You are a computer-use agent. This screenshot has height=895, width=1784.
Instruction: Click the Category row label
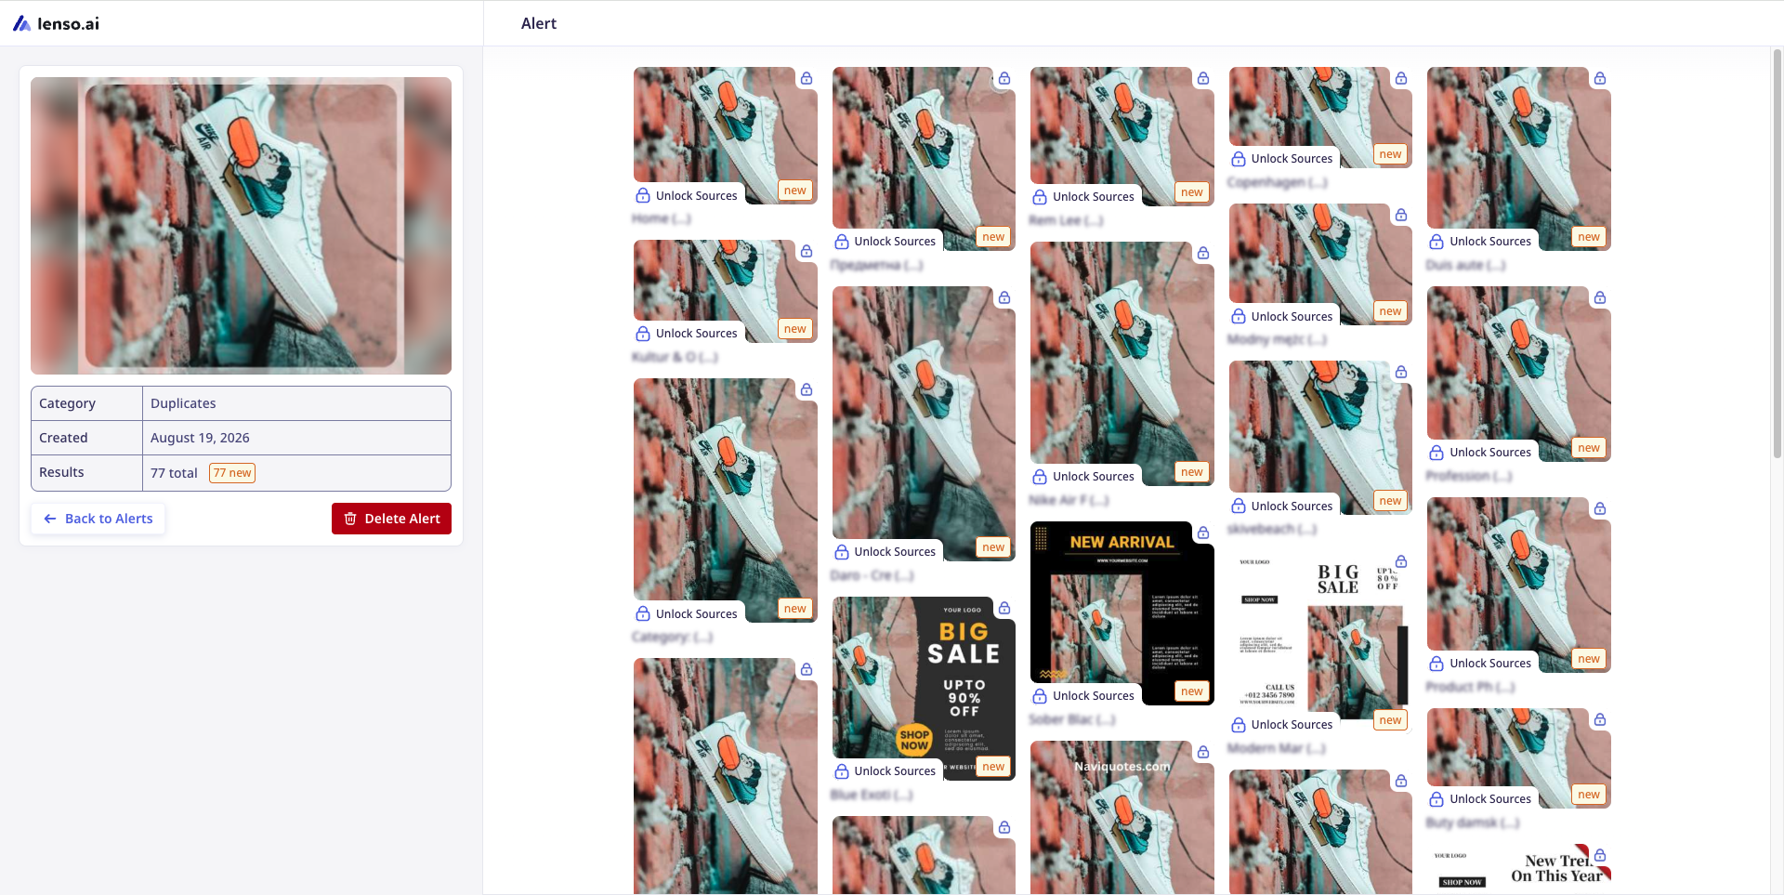point(67,403)
